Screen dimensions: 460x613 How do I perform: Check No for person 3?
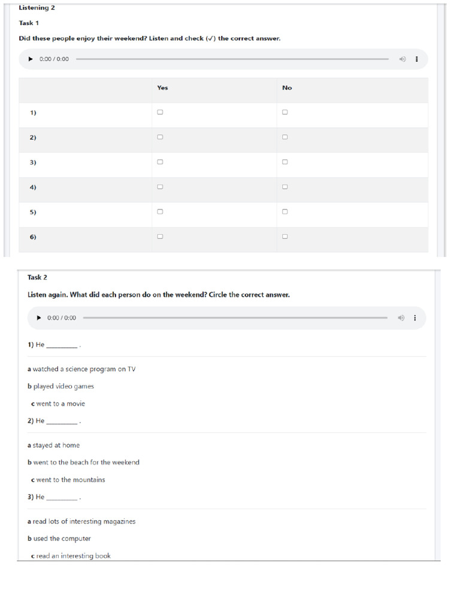[x=285, y=162]
